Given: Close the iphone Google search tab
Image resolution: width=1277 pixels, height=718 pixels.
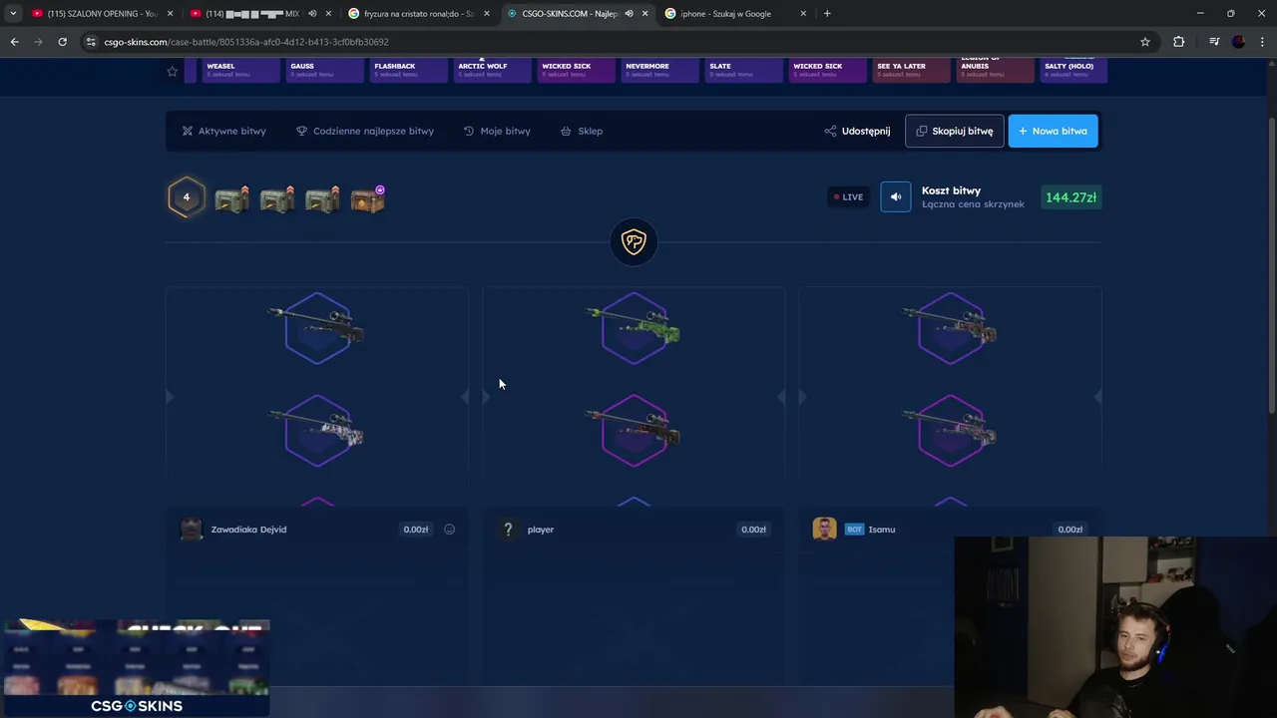Looking at the screenshot, I should pyautogui.click(x=803, y=14).
